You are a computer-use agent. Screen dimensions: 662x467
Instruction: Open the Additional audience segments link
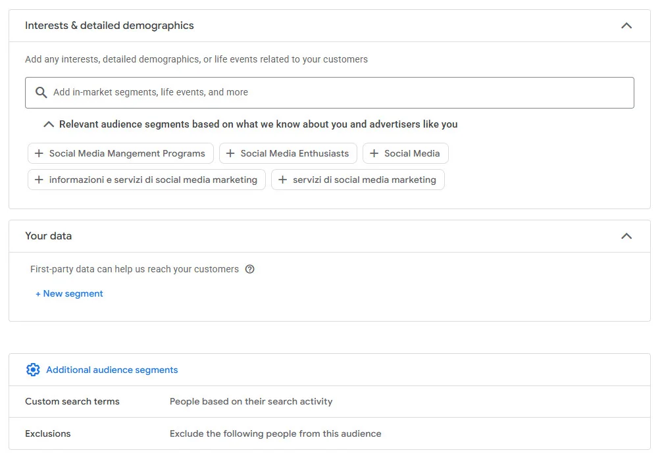[112, 370]
